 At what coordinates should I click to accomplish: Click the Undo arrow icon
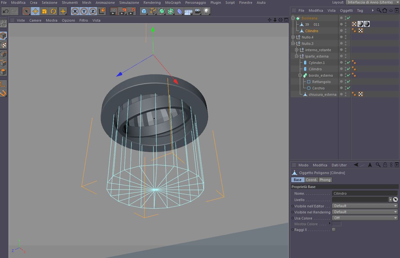click(x=5, y=11)
